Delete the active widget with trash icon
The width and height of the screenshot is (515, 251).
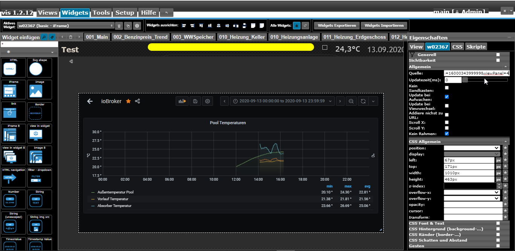click(119, 26)
